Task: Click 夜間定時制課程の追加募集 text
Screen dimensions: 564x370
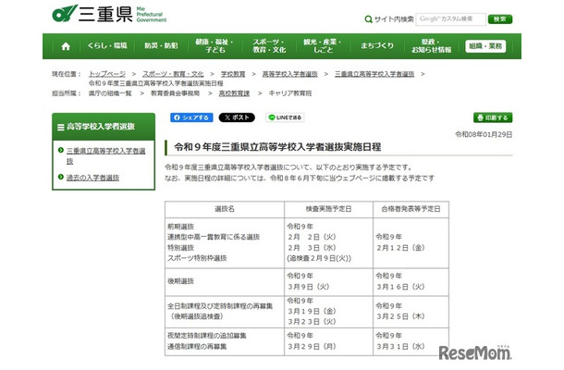Action: point(207,336)
